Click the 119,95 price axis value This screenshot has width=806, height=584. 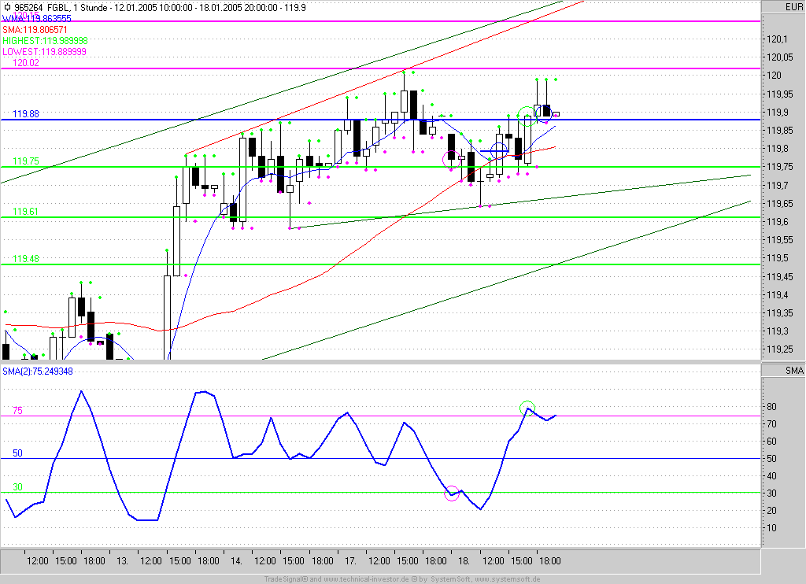click(x=780, y=94)
